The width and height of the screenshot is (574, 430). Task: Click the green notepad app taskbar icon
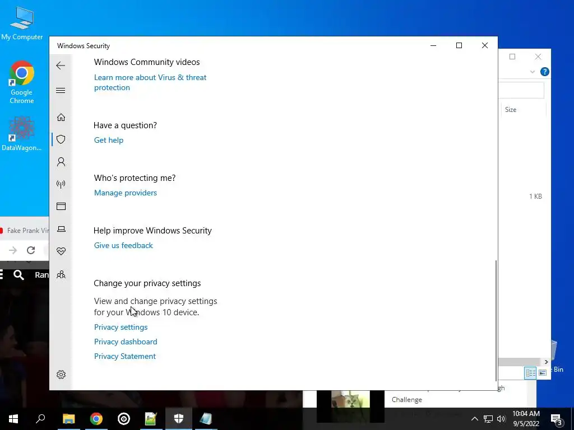151,419
